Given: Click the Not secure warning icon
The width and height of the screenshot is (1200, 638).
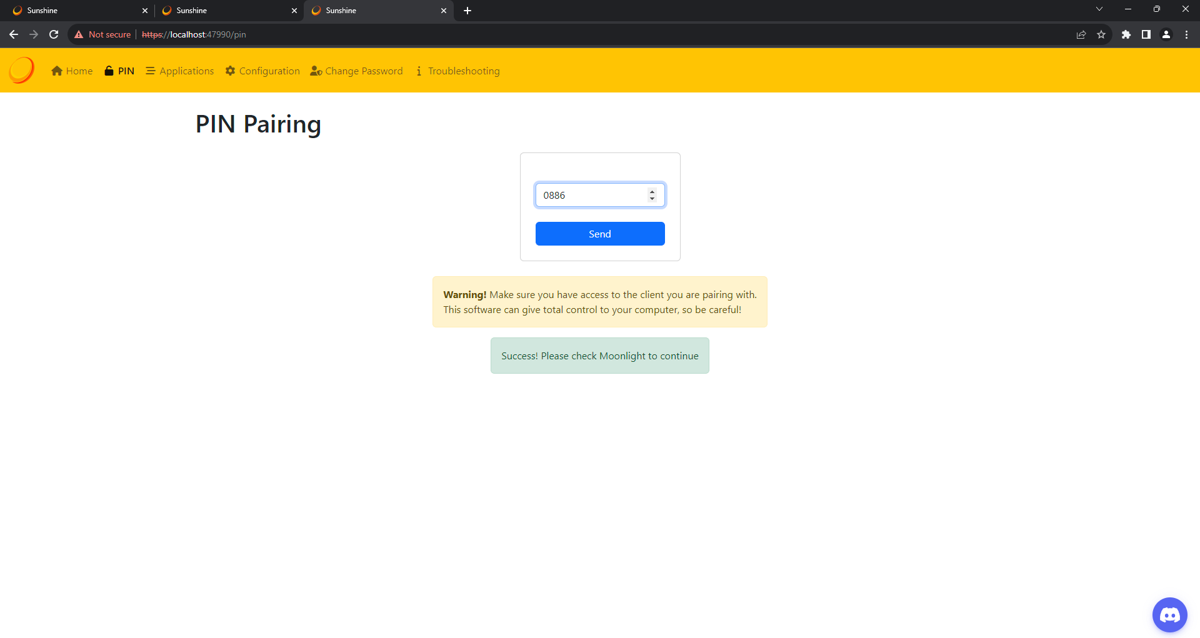Looking at the screenshot, I should pos(79,35).
